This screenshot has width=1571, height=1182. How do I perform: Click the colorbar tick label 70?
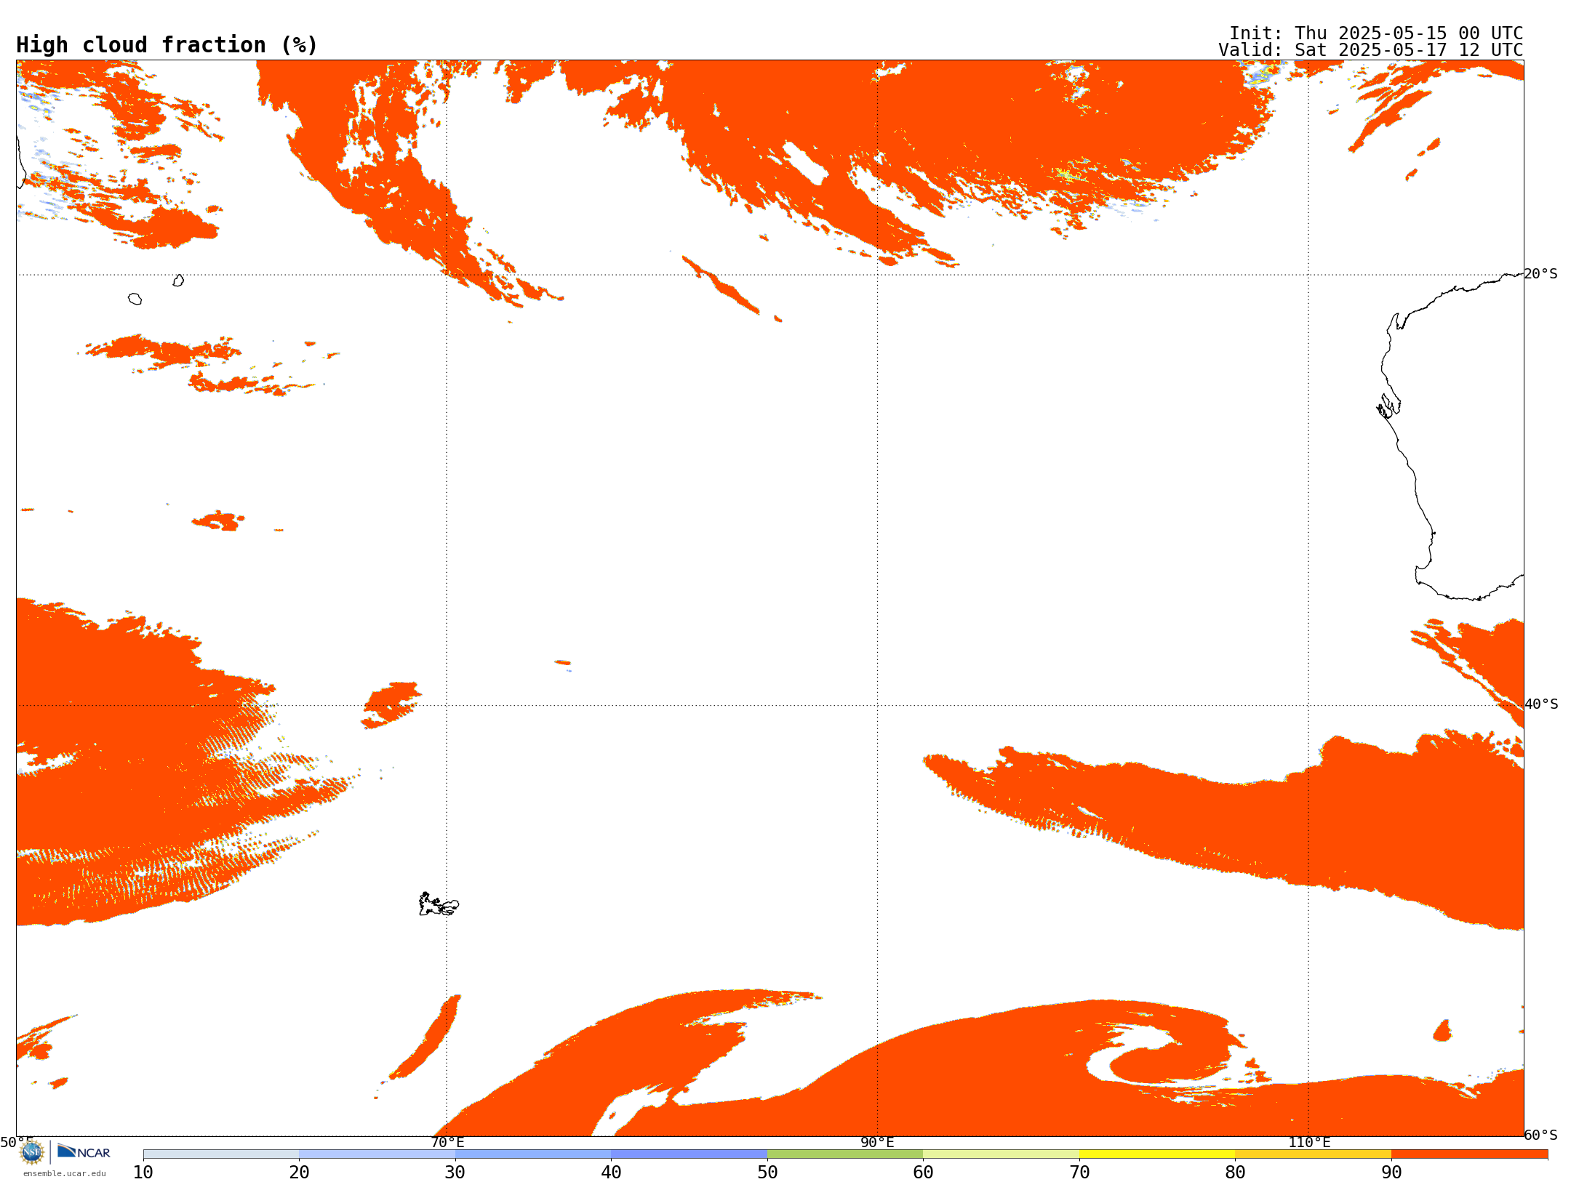[1079, 1173]
